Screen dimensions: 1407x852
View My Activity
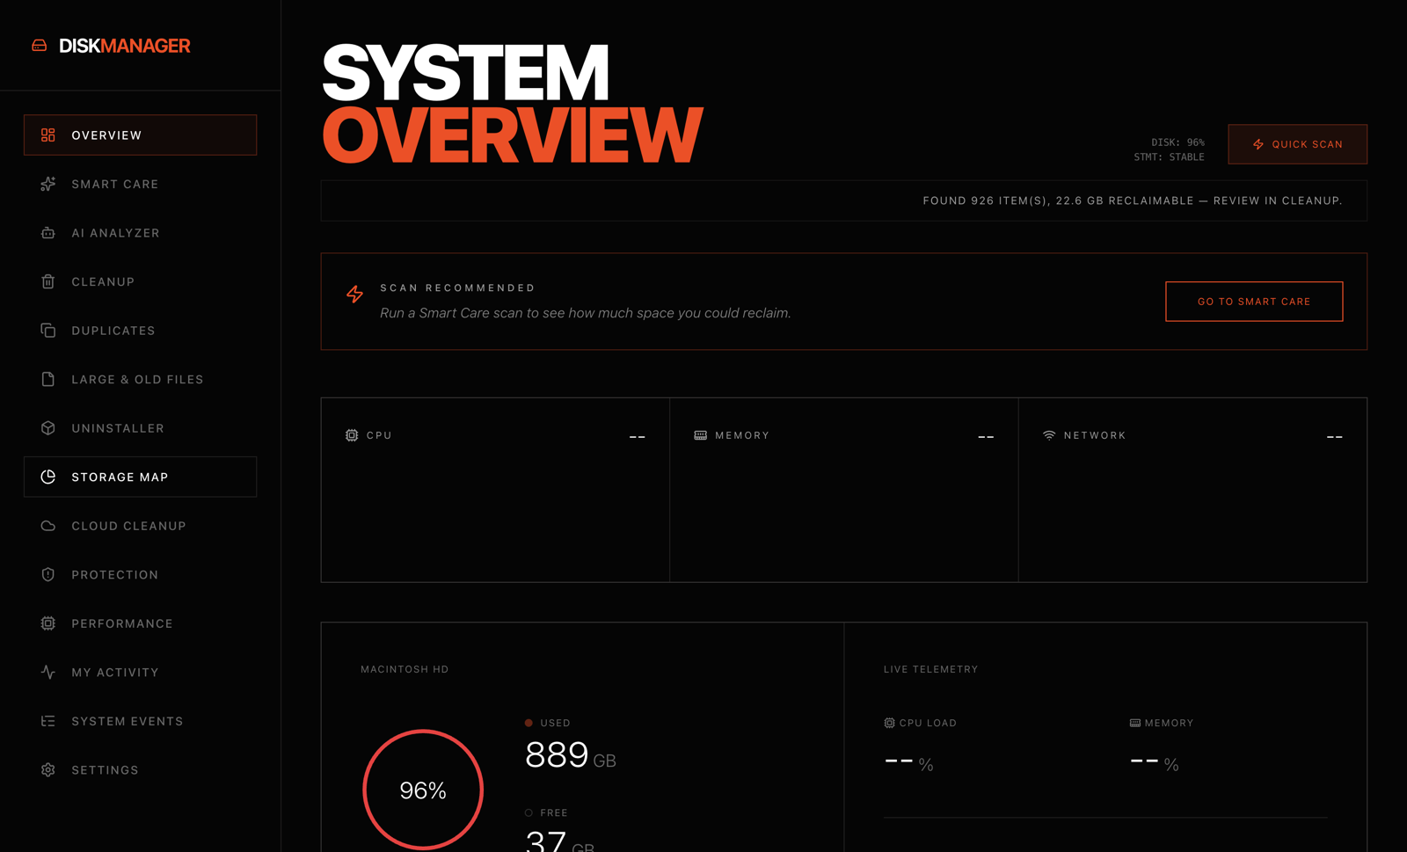tap(141, 672)
